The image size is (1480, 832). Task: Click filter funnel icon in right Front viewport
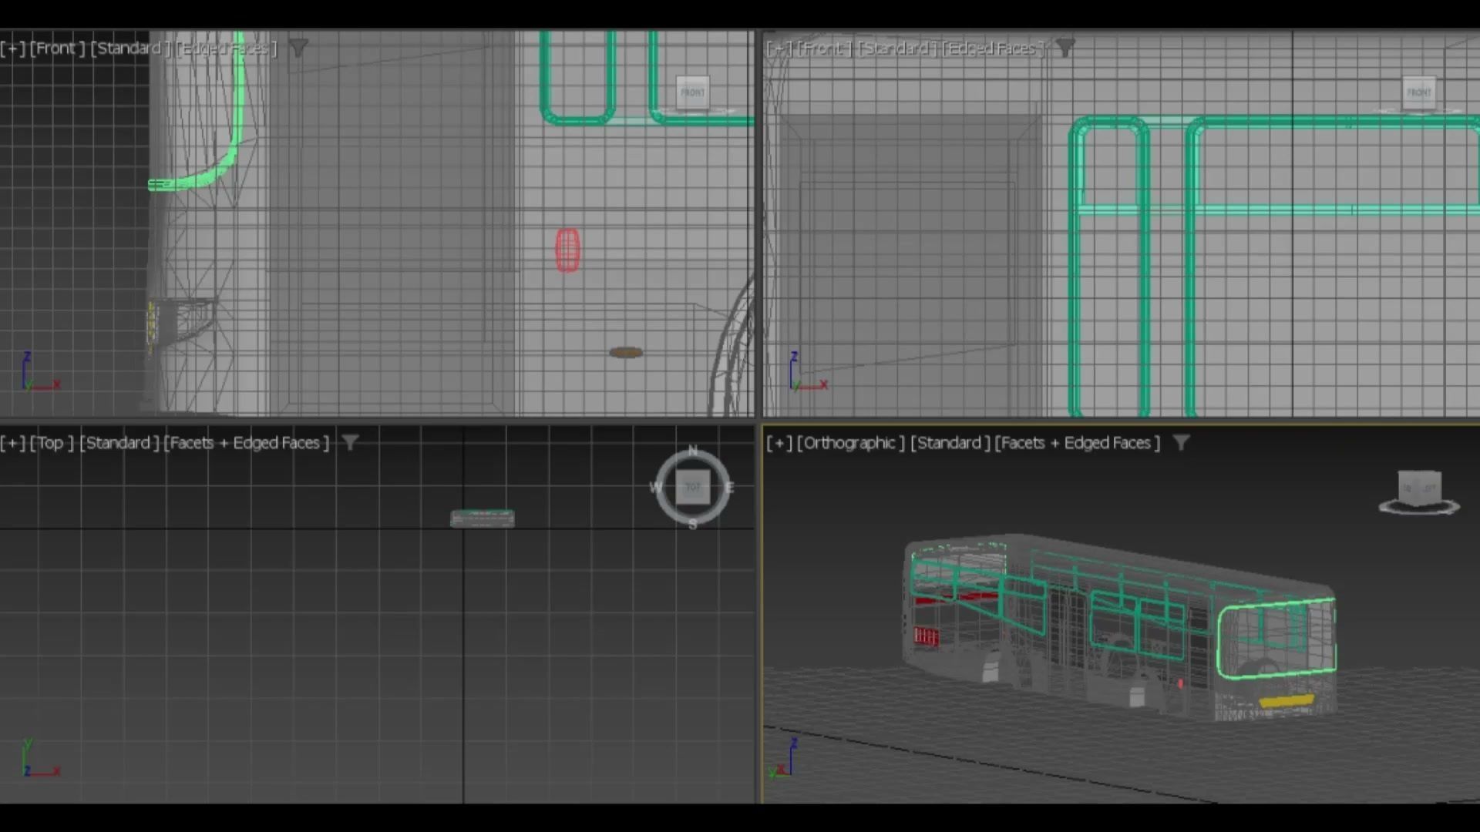click(1065, 49)
